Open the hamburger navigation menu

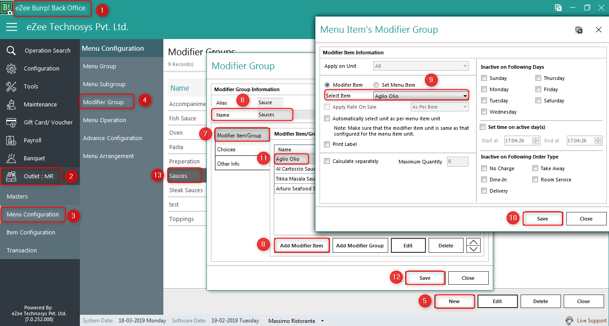(x=12, y=27)
